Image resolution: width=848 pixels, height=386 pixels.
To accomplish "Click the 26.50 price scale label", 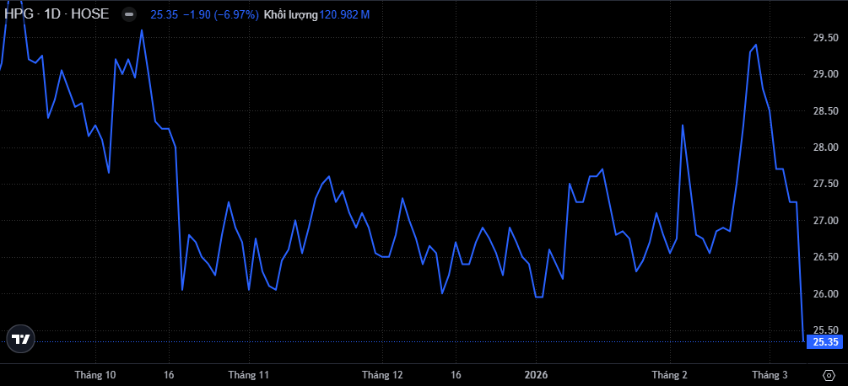I will click(824, 257).
